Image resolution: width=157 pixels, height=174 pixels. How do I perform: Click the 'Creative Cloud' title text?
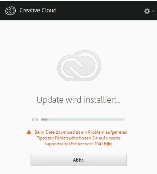[x=38, y=10]
